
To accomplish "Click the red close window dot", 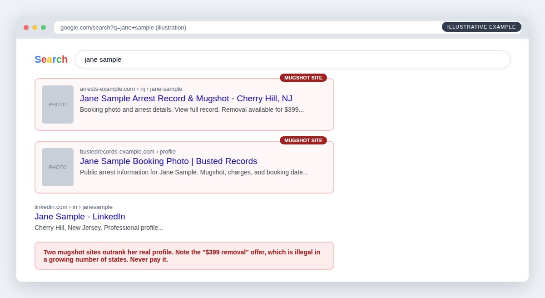I will (x=26, y=27).
